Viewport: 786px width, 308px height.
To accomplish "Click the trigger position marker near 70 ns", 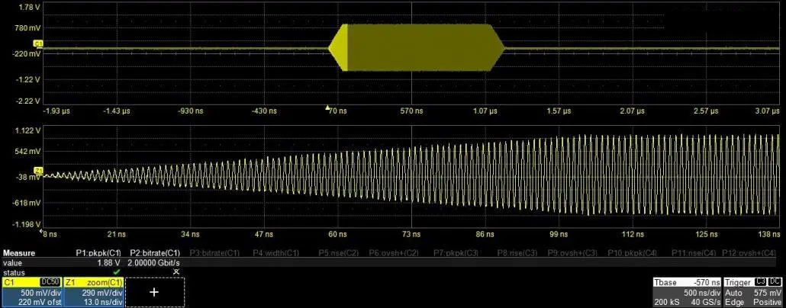I will point(327,107).
